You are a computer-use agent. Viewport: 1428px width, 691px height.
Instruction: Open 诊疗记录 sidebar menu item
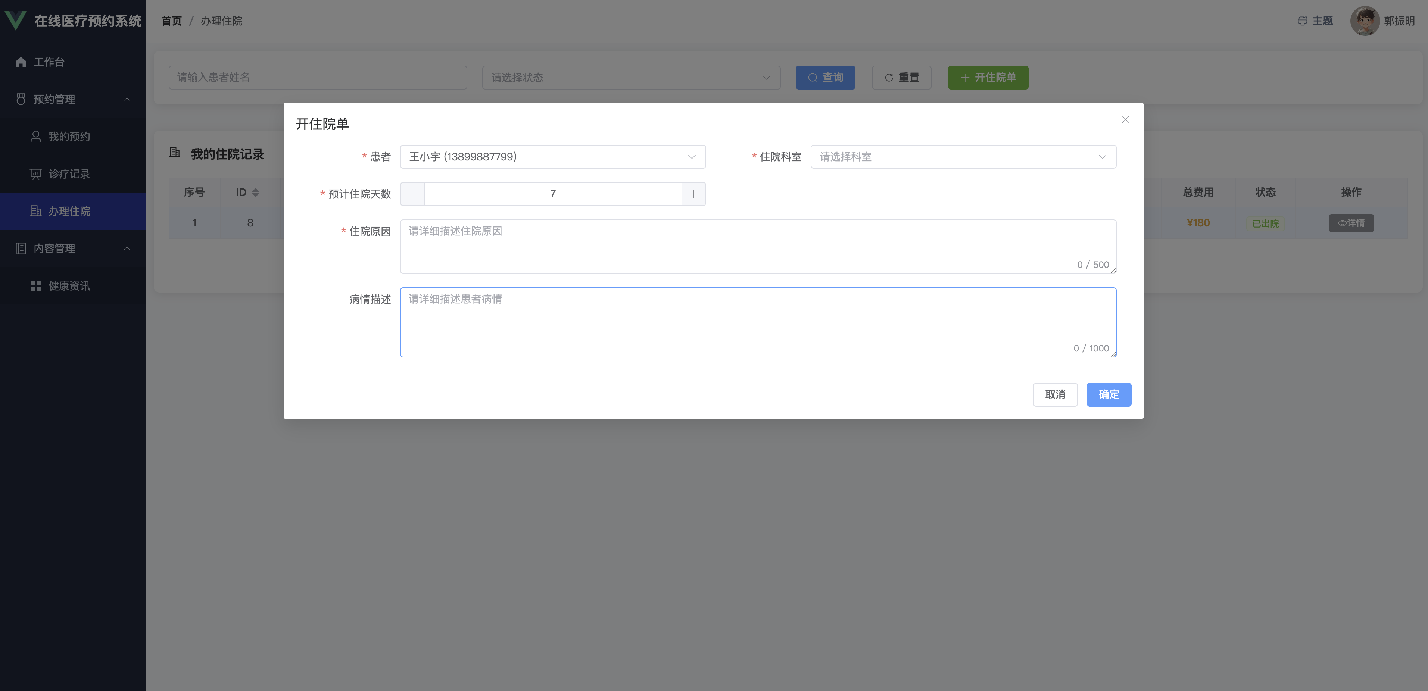[x=69, y=174]
